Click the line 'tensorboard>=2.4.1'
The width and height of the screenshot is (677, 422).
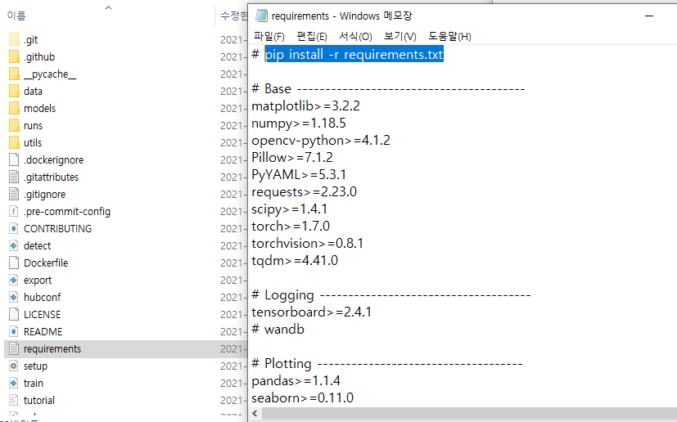tap(311, 312)
